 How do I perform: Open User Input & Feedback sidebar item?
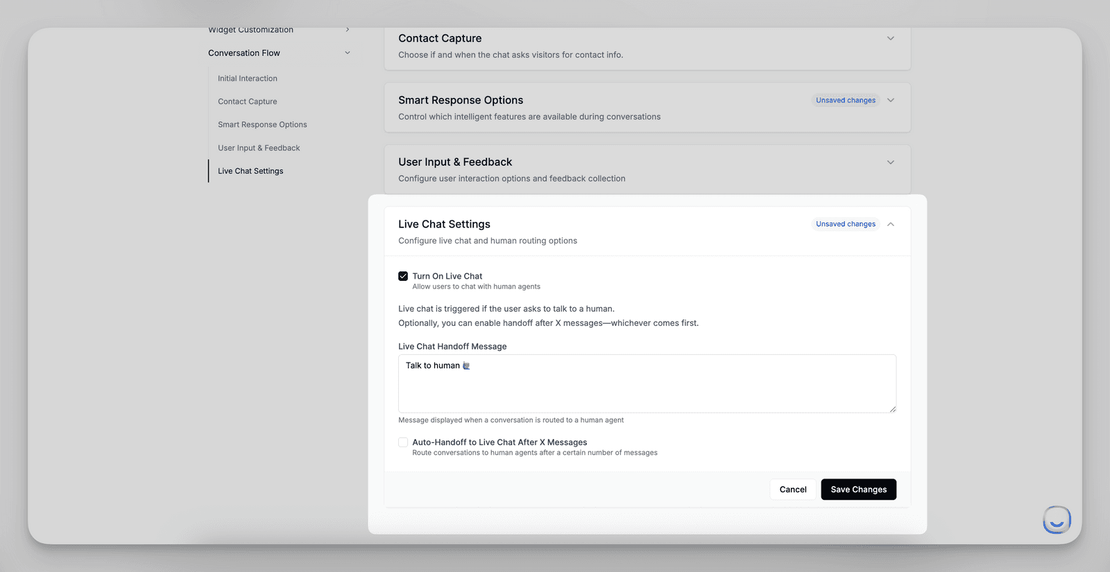(x=259, y=148)
